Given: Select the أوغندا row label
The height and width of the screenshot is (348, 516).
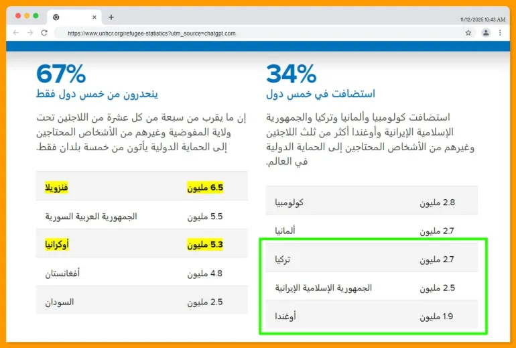Looking at the screenshot, I should (285, 316).
